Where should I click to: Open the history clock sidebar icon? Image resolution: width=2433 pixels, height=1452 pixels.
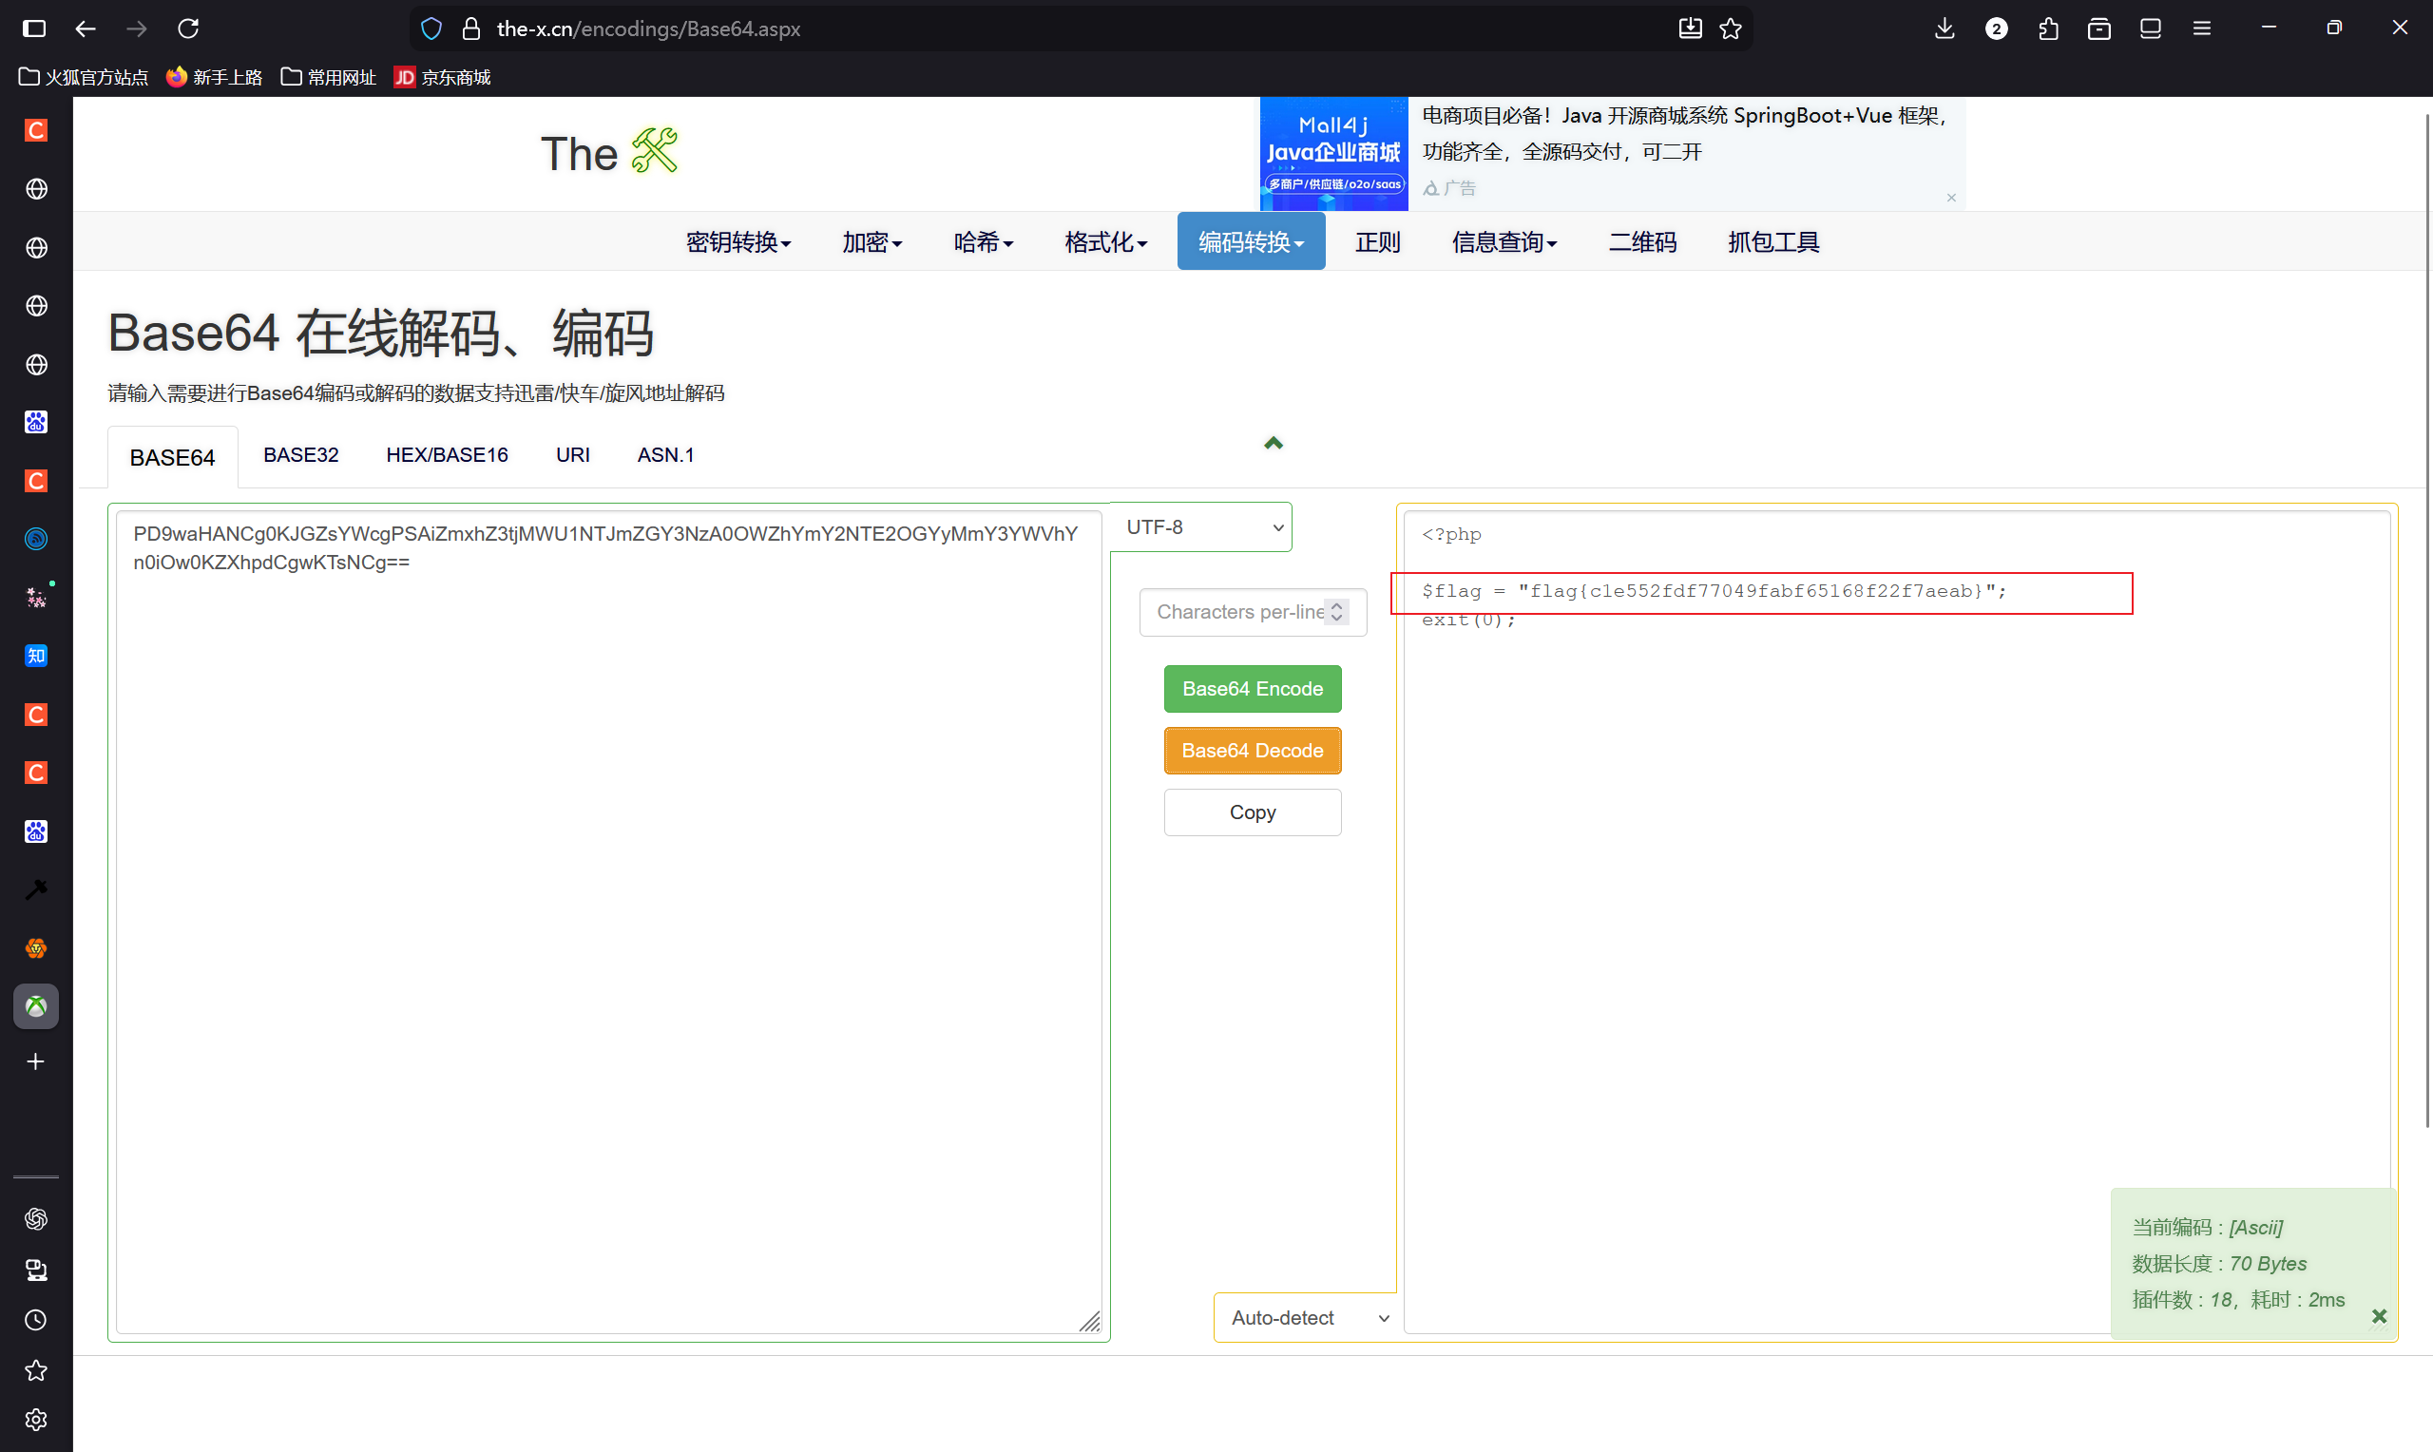pos(36,1320)
